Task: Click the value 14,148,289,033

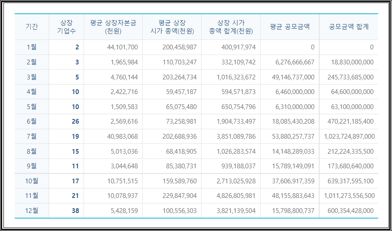Action: (x=293, y=151)
